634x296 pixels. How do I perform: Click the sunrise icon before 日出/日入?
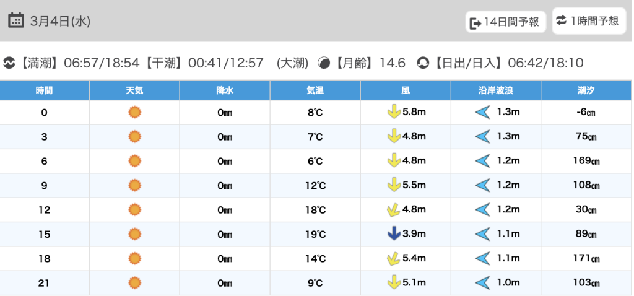[x=423, y=63]
